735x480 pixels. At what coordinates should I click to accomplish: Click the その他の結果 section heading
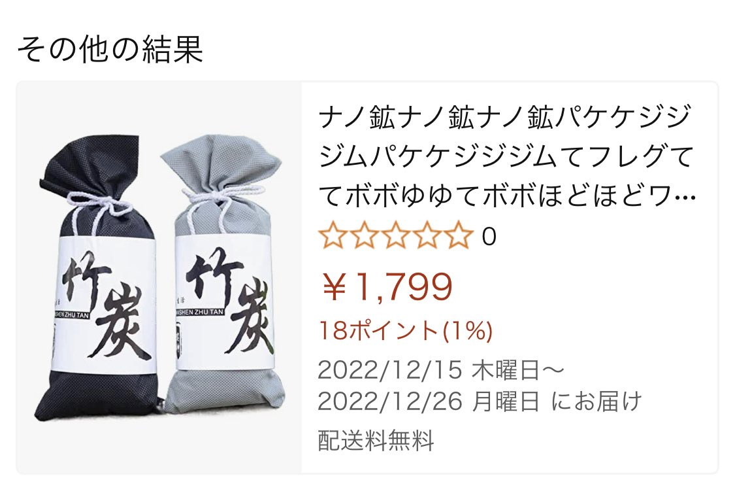tap(110, 49)
